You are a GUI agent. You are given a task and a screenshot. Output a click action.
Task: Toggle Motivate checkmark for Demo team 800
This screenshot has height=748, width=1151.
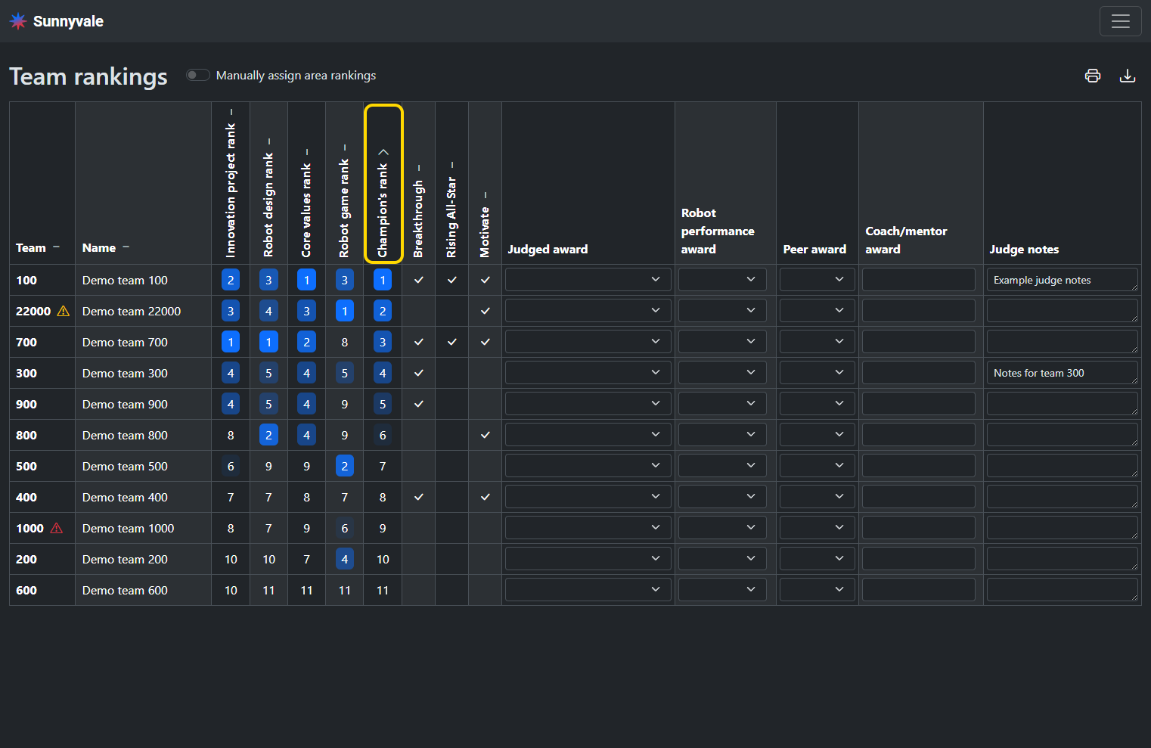(x=485, y=435)
